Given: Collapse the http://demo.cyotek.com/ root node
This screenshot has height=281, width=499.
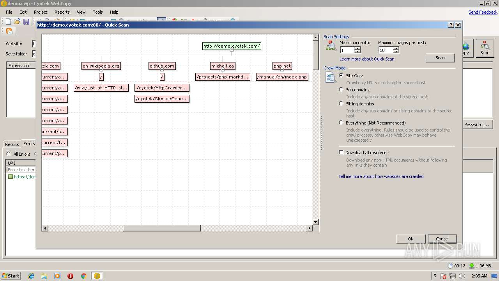Looking at the screenshot, I should point(232,50).
